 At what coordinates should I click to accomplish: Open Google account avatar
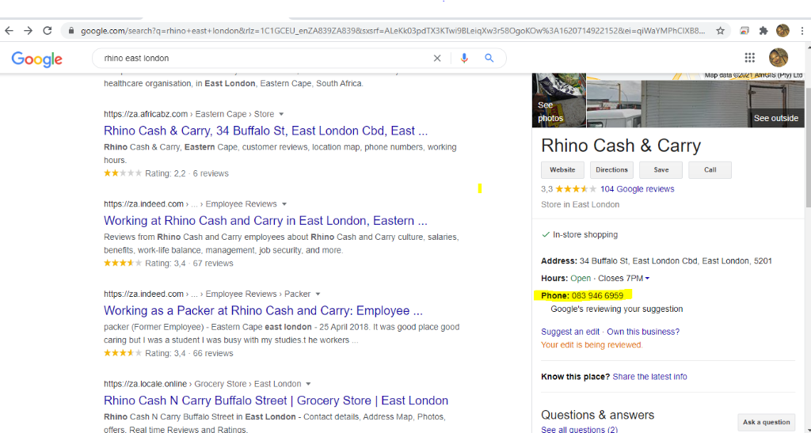coord(779,58)
